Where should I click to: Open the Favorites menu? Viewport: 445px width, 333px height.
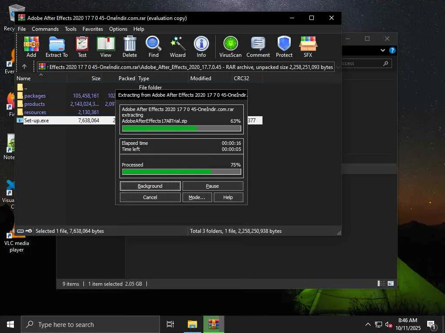93,29
